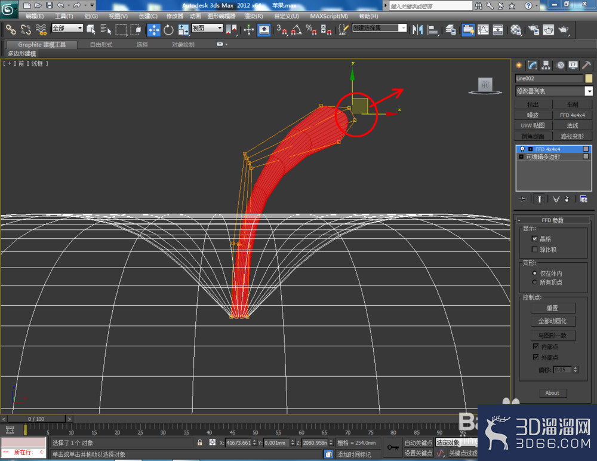The image size is (597, 461).
Task: Toggle the selection lock icon
Action: [199, 442]
